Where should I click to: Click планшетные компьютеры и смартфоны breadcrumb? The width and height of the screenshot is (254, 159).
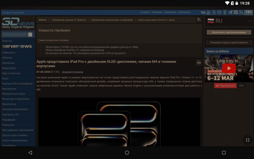pos(112,20)
